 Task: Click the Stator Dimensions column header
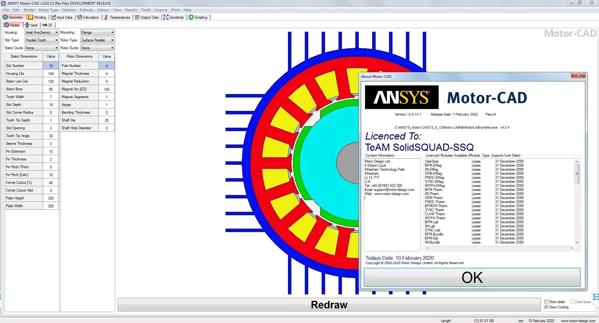pos(24,57)
